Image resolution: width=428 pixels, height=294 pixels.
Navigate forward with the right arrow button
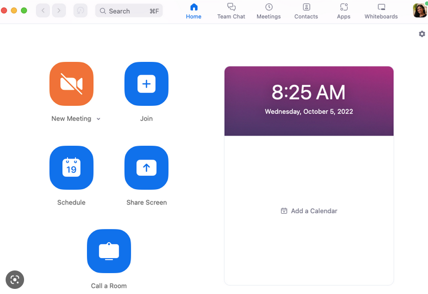(59, 11)
